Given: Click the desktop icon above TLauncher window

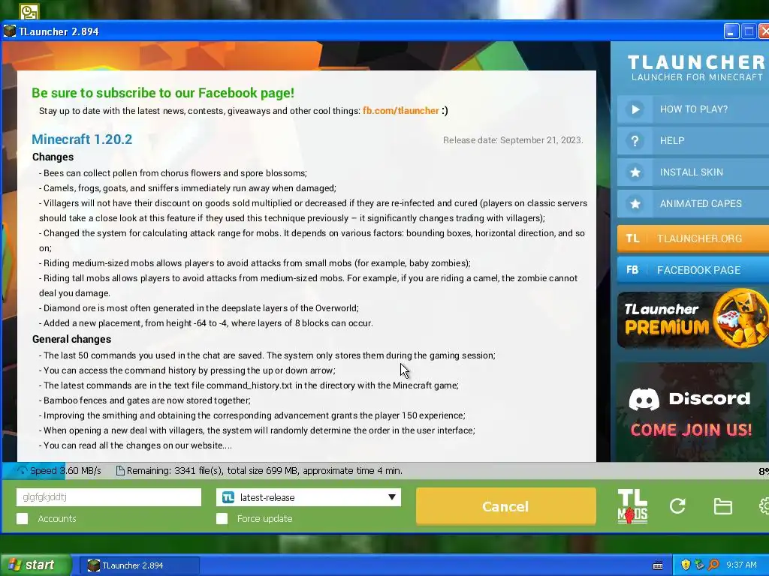Looking at the screenshot, I should pyautogui.click(x=29, y=10).
